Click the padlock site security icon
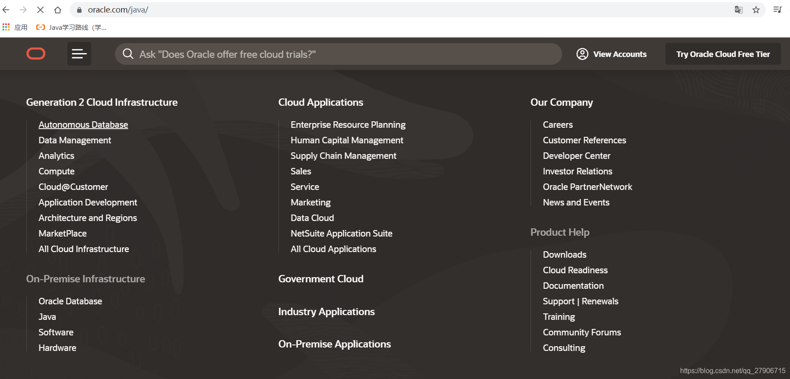Viewport: 790px width, 379px height. coord(79,10)
